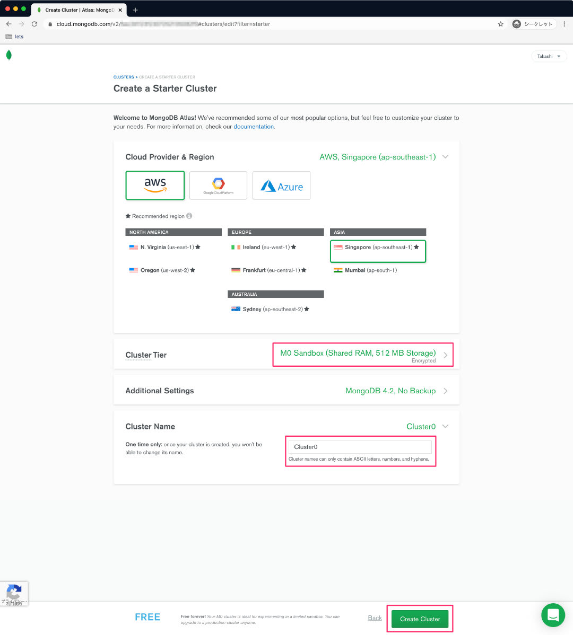Click M0 Sandbox tier summary text
The image size is (573, 635).
tap(358, 353)
